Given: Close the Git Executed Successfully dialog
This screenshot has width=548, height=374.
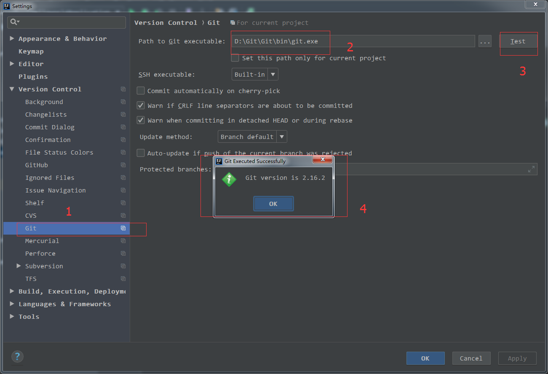Looking at the screenshot, I should pyautogui.click(x=323, y=159).
